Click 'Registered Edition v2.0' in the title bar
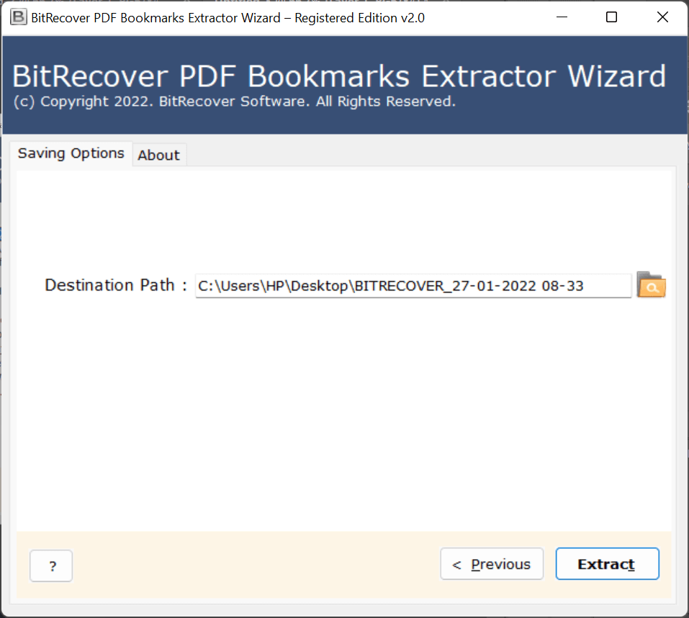The height and width of the screenshot is (618, 689). (x=360, y=18)
